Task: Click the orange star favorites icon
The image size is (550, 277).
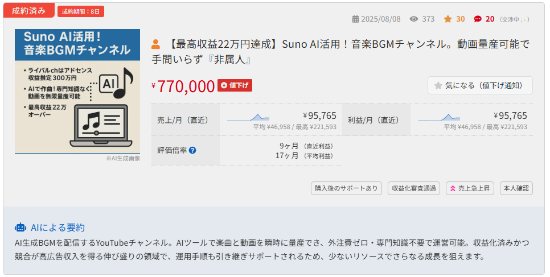Action: pyautogui.click(x=448, y=19)
